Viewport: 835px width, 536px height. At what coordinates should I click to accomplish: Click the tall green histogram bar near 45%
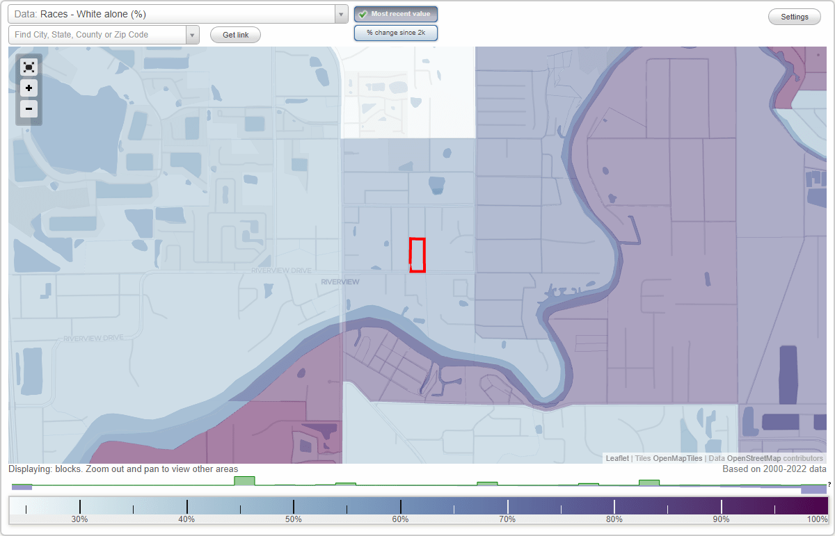244,481
